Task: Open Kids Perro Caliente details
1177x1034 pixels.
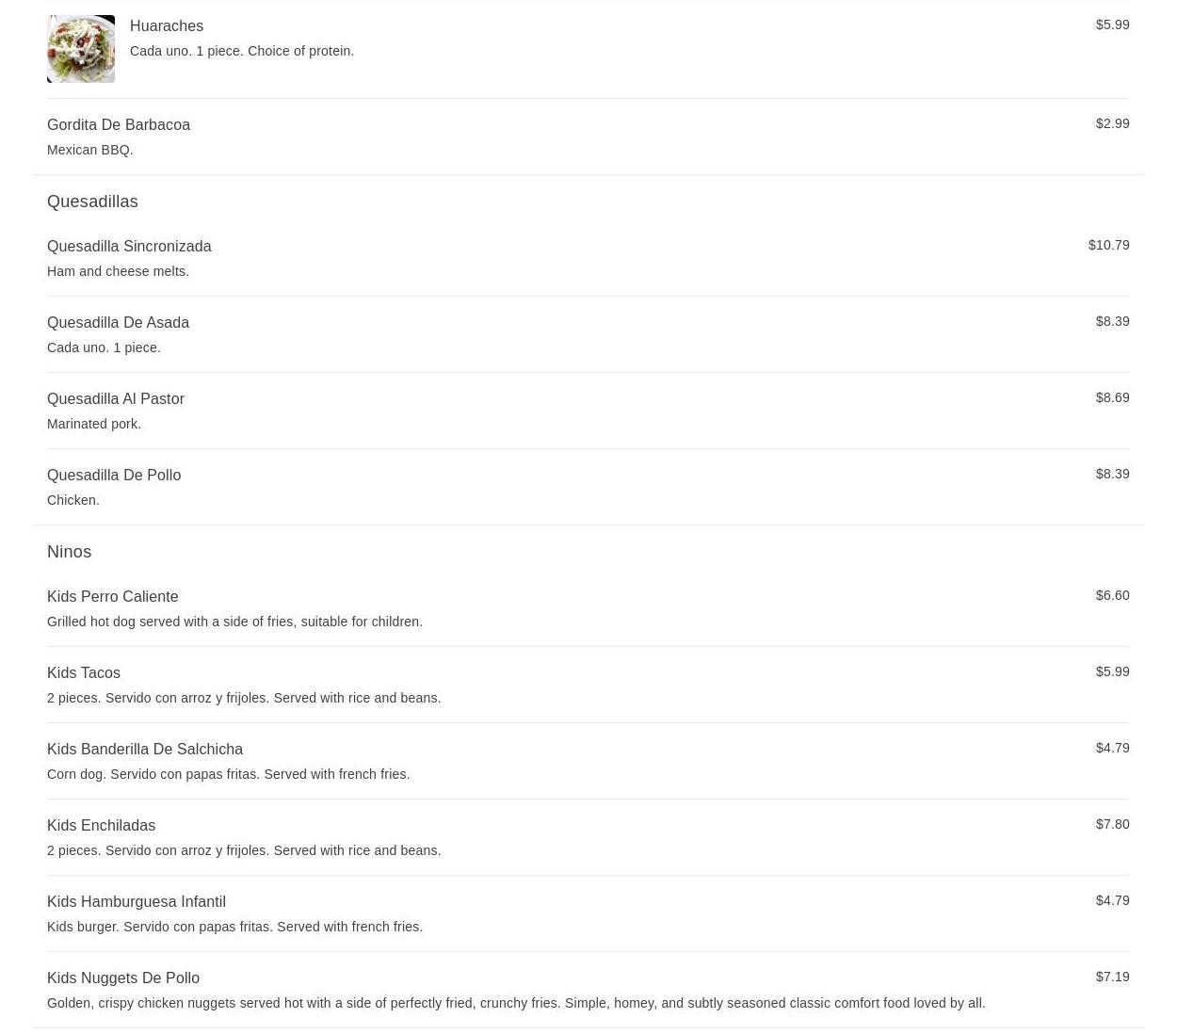Action: pos(588,608)
